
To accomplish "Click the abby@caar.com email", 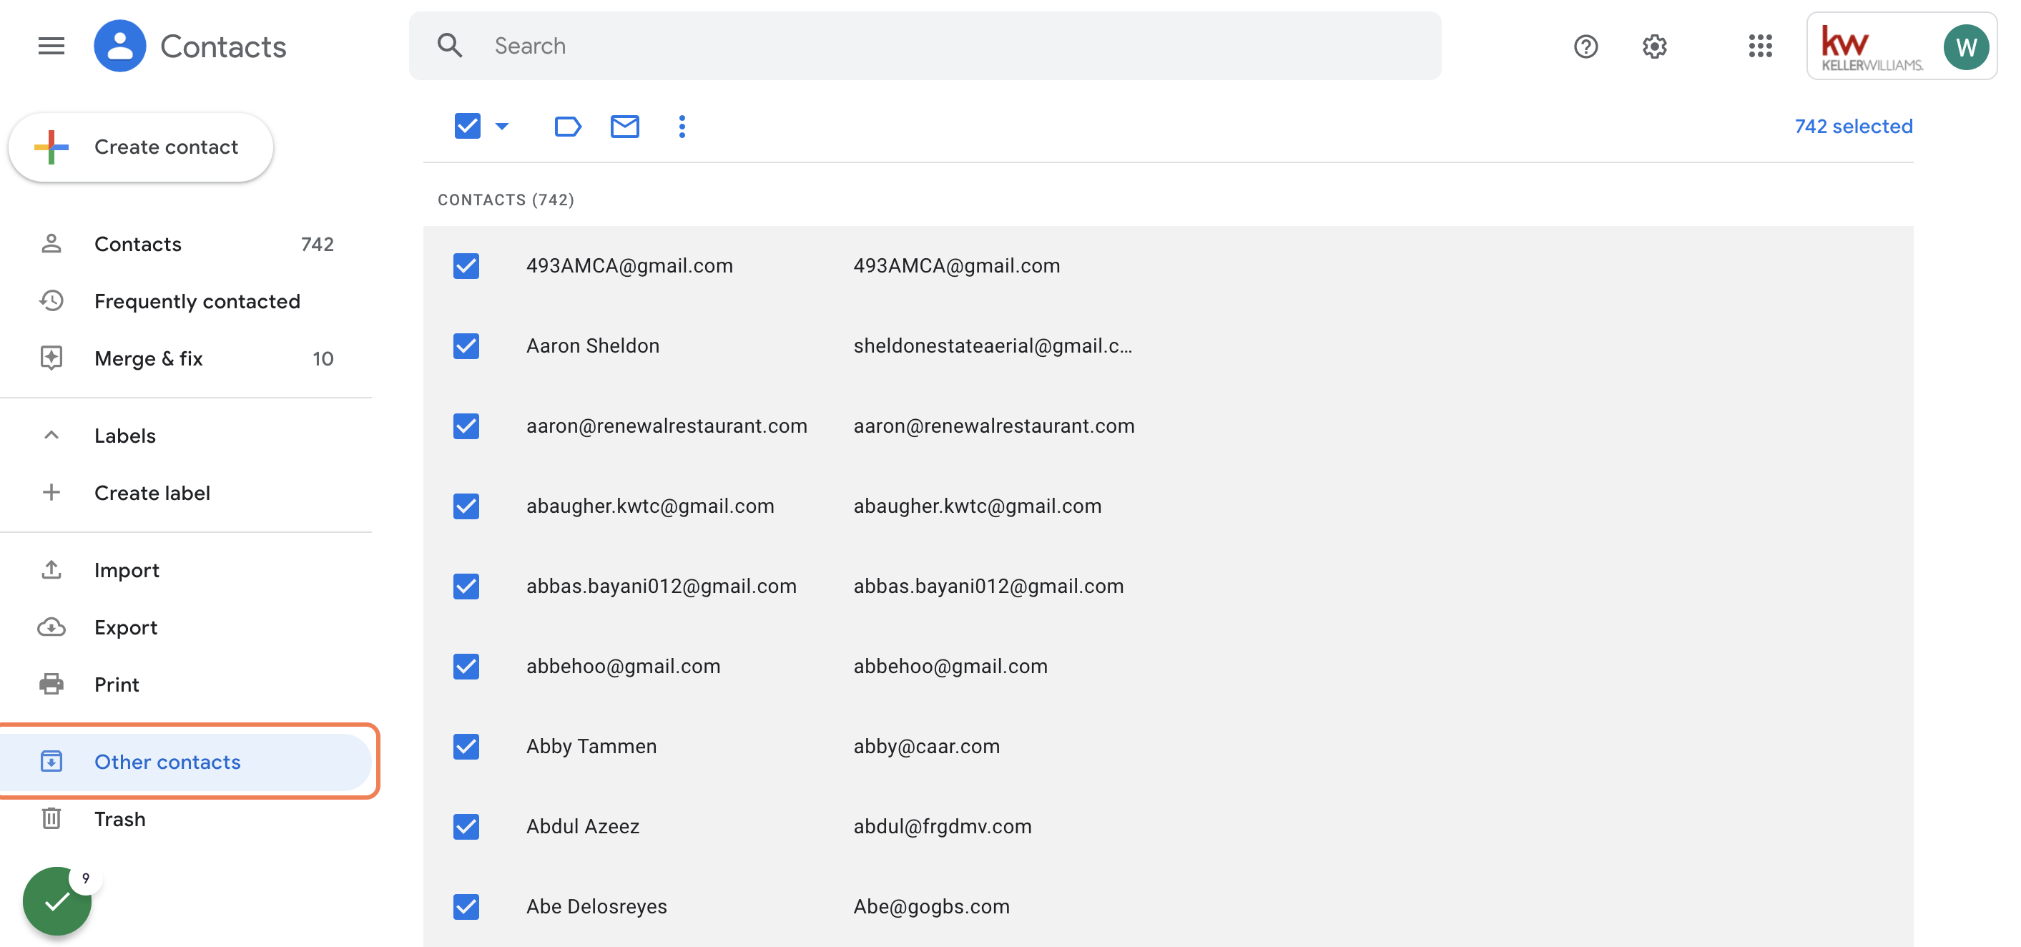I will (x=927, y=746).
